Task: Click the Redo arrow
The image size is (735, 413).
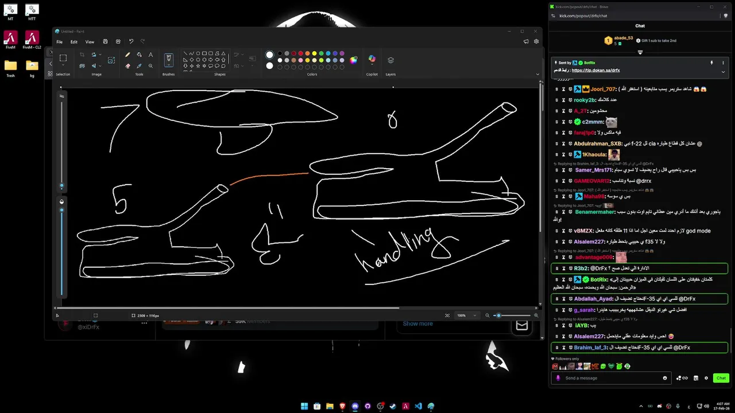Action: (142, 42)
